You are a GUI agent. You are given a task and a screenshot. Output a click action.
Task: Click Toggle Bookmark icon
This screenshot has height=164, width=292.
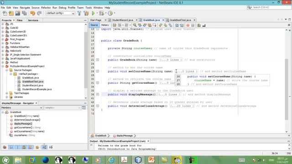click(x=170, y=25)
